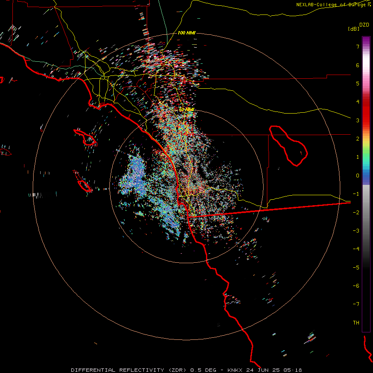Click the -3 value on color scale
The image size is (373, 373).
point(356,230)
